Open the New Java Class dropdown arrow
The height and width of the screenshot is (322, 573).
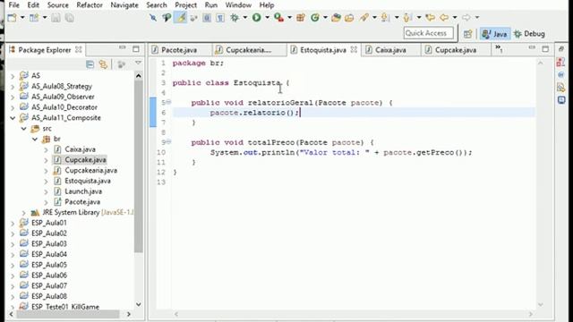point(325,18)
